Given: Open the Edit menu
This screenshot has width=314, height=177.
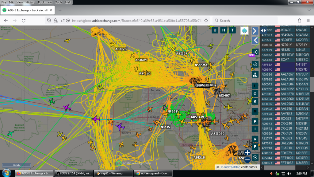Looking at the screenshot, I should click(x=11, y=2).
